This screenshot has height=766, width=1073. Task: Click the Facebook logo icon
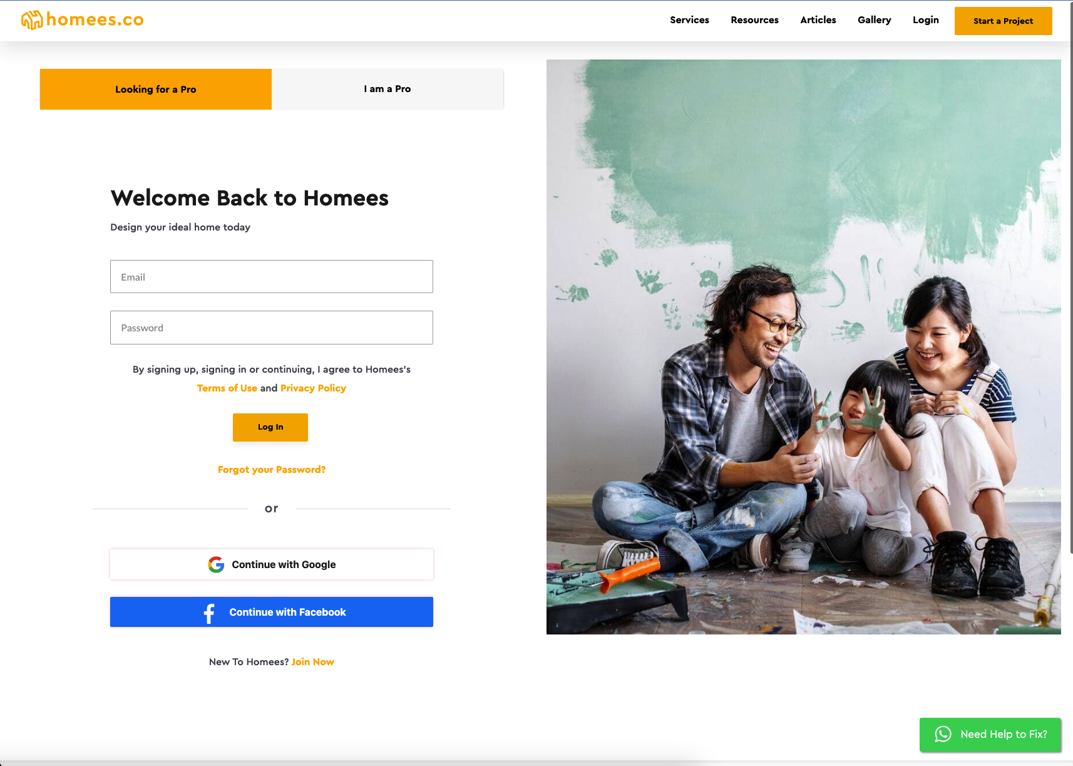coord(209,613)
